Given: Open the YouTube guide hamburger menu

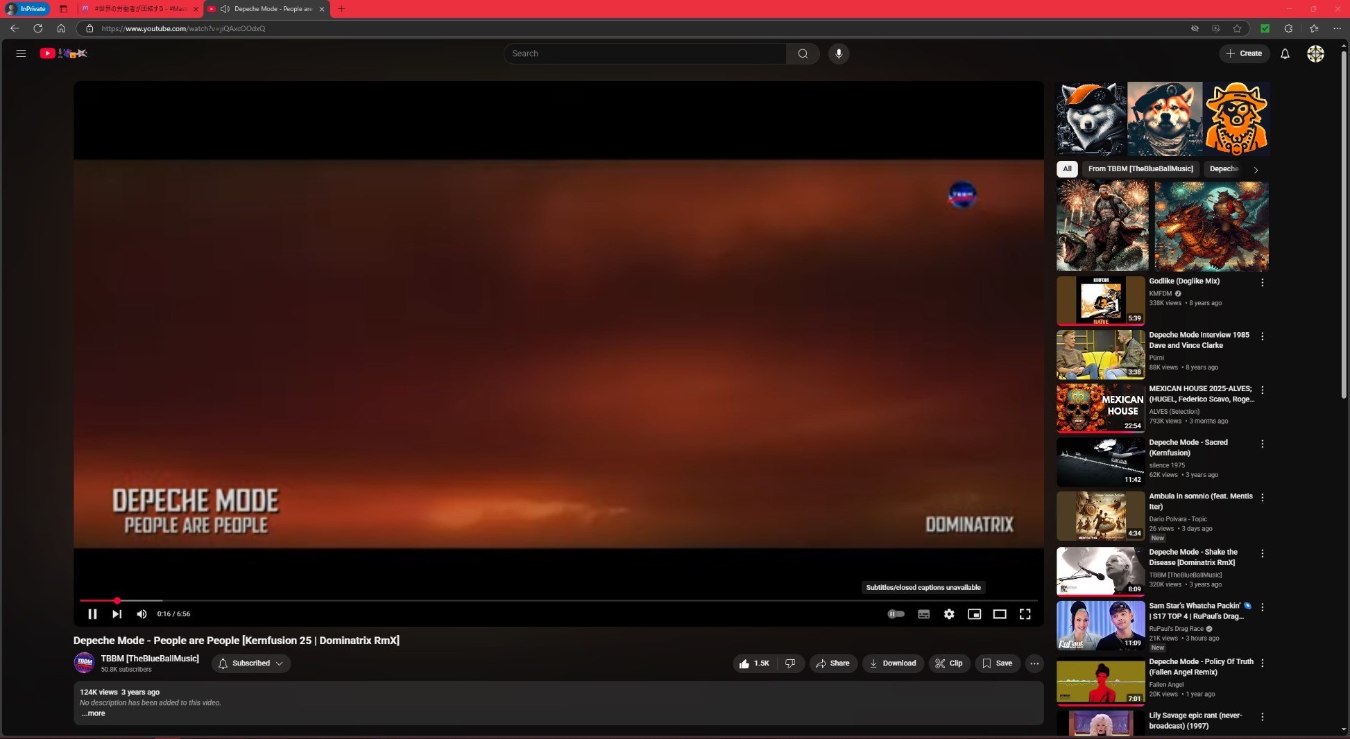Looking at the screenshot, I should tap(21, 53).
